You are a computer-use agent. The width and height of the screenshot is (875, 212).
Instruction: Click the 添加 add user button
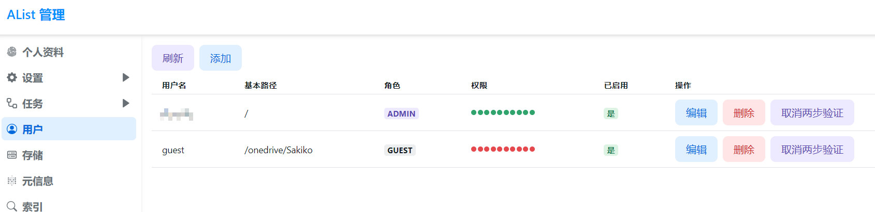click(x=221, y=58)
